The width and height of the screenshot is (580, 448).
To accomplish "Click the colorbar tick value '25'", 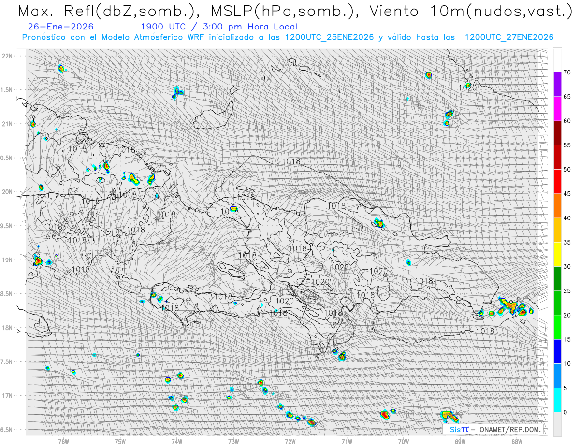I will pos(567,291).
